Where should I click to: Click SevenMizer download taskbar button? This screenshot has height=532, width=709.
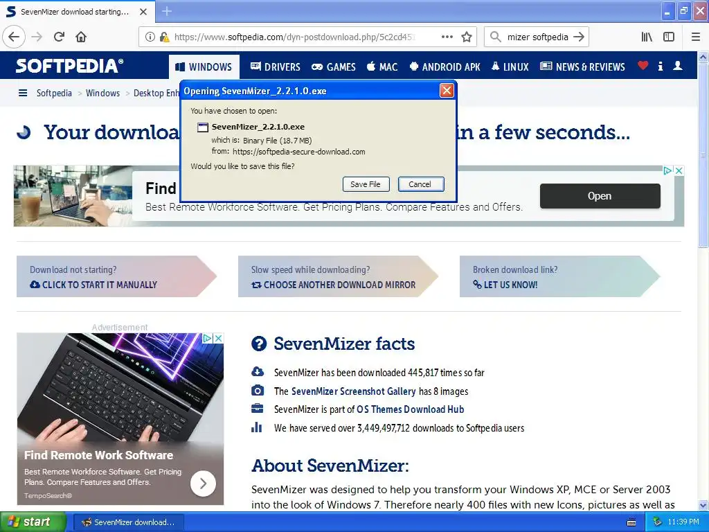(128, 522)
